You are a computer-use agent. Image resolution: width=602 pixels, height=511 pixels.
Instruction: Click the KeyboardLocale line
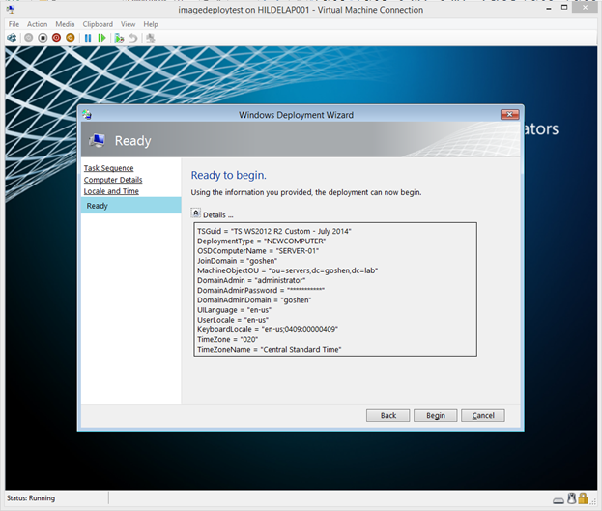click(268, 329)
